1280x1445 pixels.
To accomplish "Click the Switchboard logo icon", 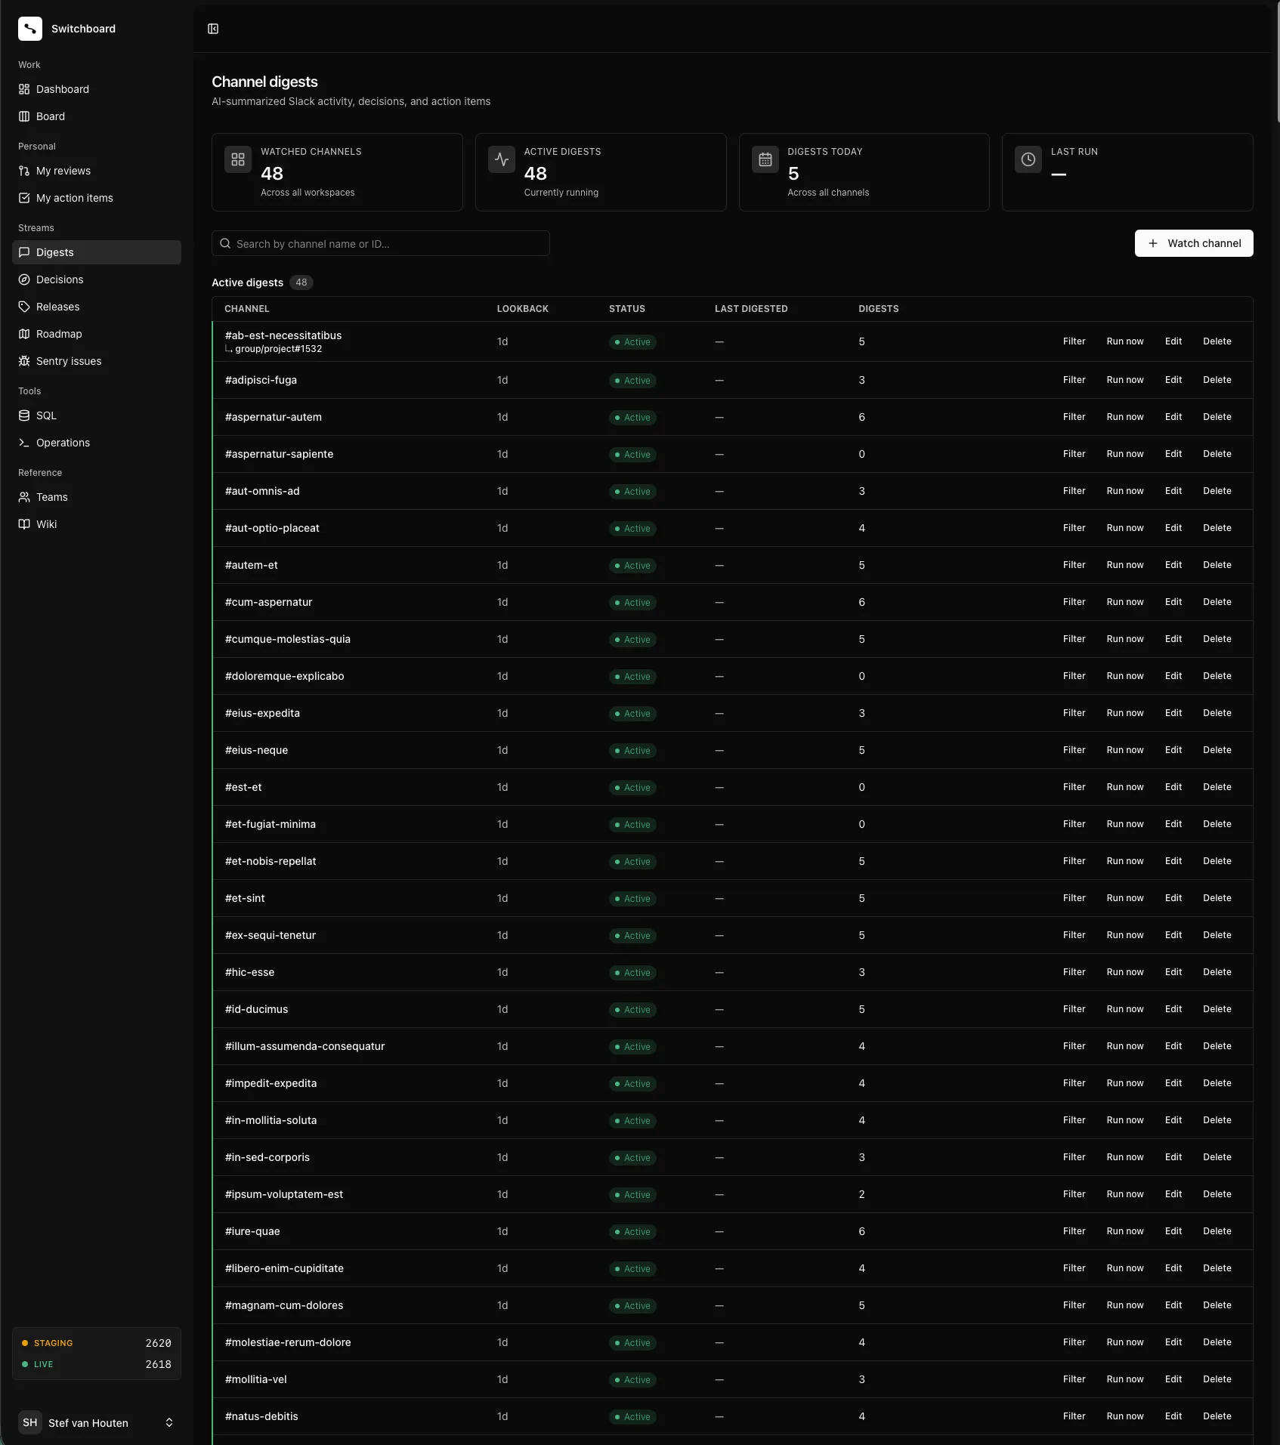I will pos(30,29).
